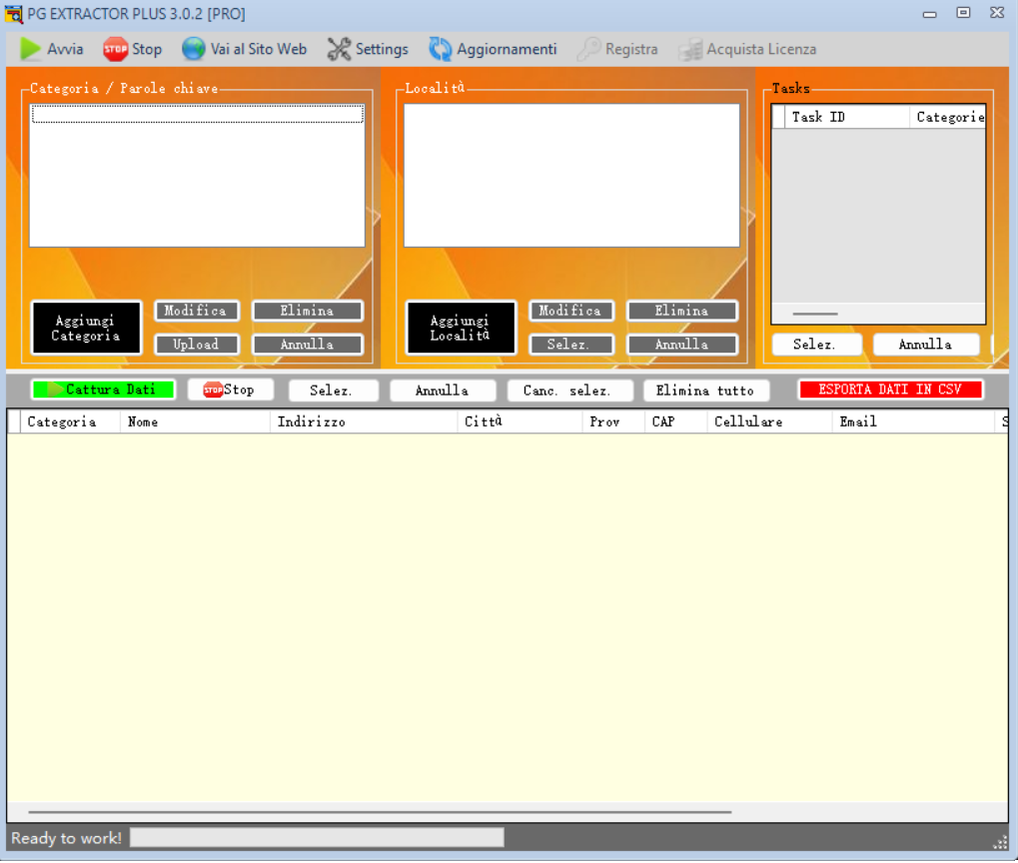Check for updates via Aggiornamenti icon
Image resolution: width=1018 pixels, height=863 pixels.
pyautogui.click(x=441, y=49)
